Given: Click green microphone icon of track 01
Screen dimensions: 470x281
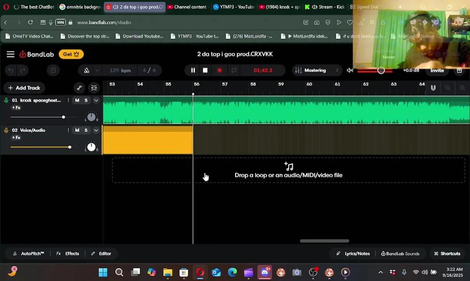Looking at the screenshot, I should tap(6, 100).
